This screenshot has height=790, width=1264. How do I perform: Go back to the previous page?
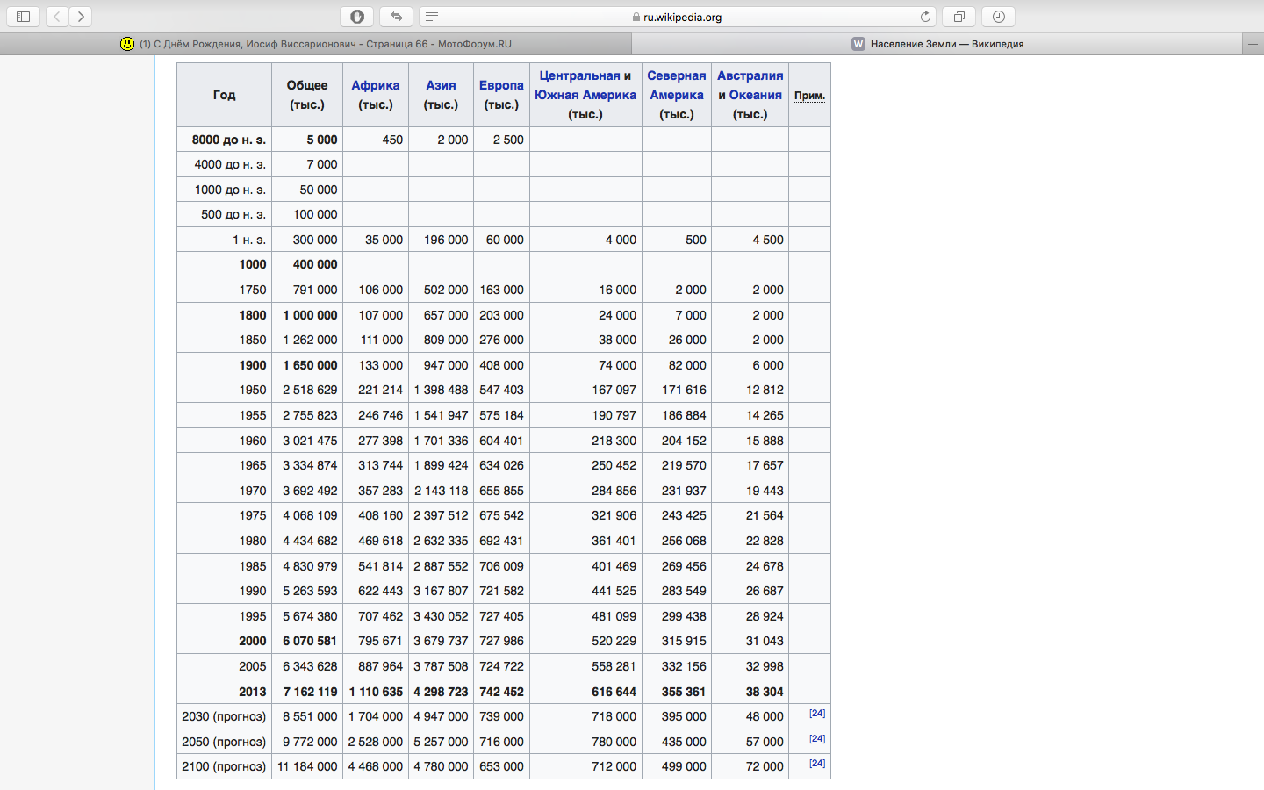click(57, 17)
